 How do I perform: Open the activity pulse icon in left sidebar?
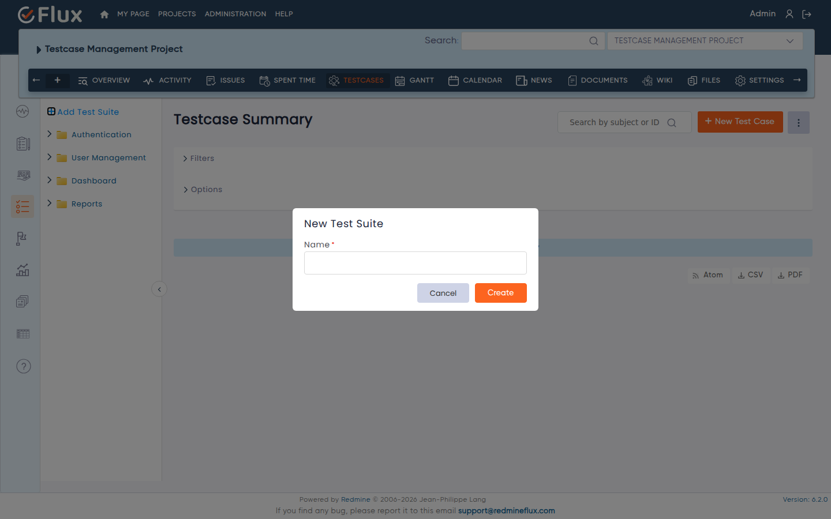click(x=23, y=111)
